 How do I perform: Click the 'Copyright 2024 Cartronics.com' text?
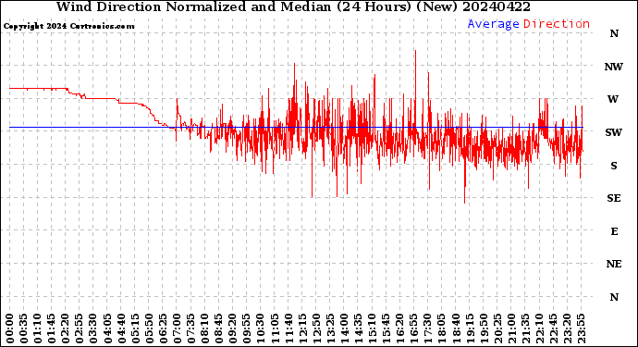(x=68, y=26)
